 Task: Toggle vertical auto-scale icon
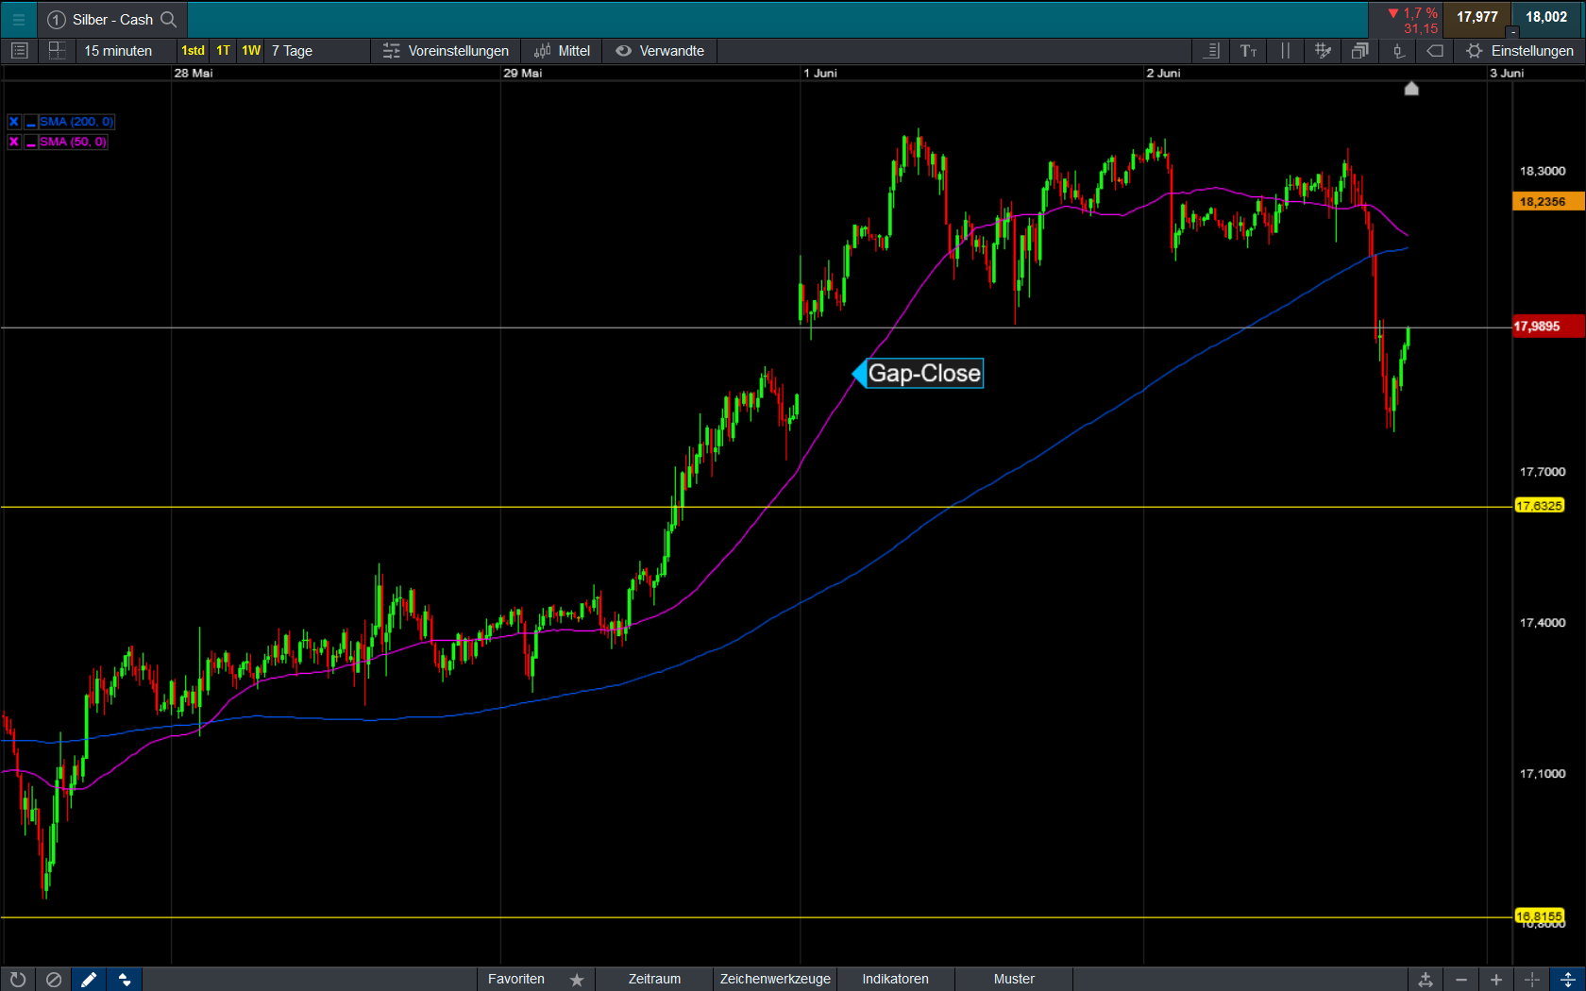pos(1568,980)
